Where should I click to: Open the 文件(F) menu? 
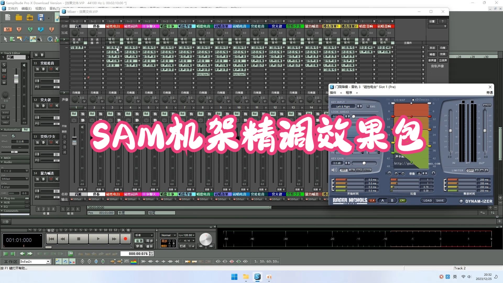click(x=12, y=8)
